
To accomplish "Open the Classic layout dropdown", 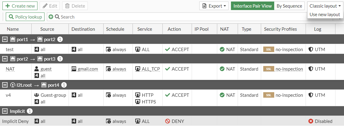I will pyautogui.click(x=325, y=6).
